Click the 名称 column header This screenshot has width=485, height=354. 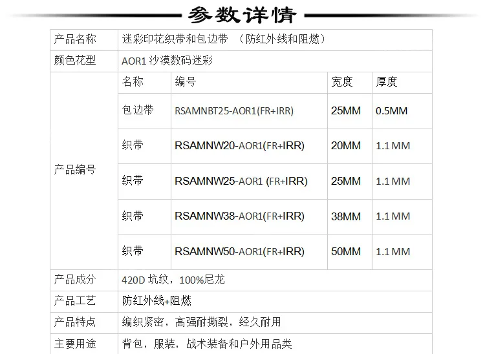click(x=133, y=82)
